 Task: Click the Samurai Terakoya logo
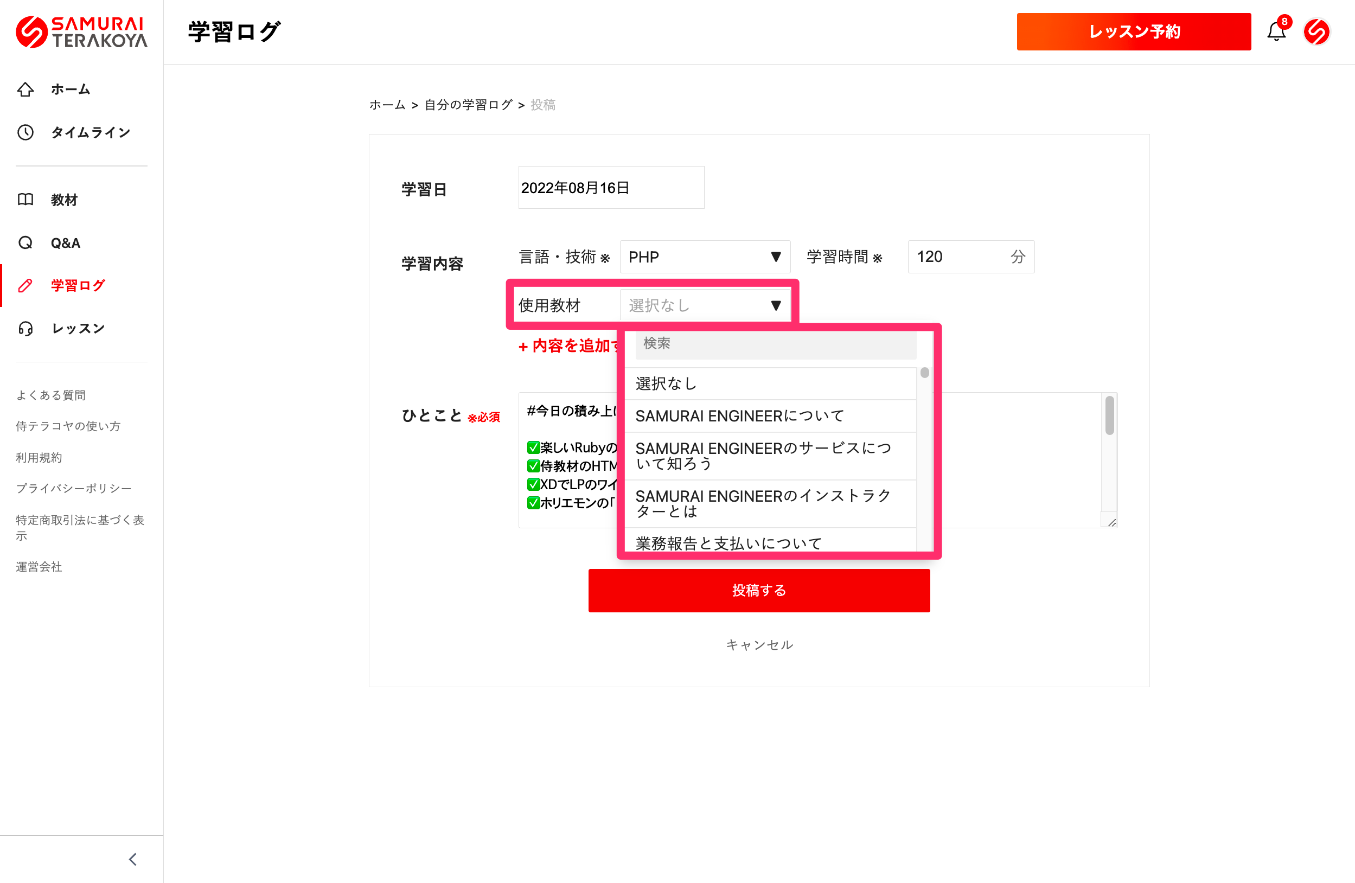point(81,32)
